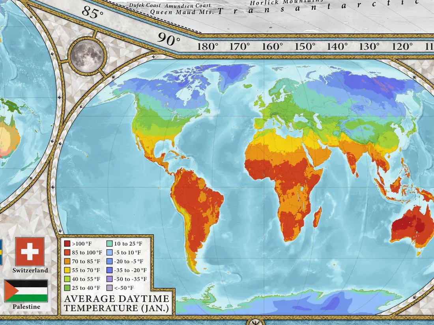Screen dimensions: 434x325
Task: Click the 140° longitude label
Action: [337, 46]
